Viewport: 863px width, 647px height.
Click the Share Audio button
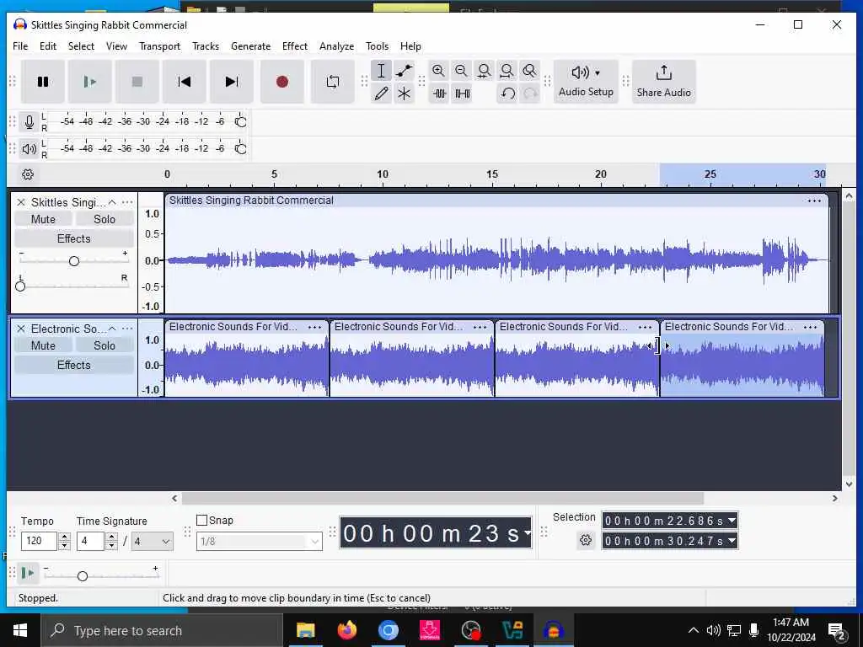click(664, 82)
